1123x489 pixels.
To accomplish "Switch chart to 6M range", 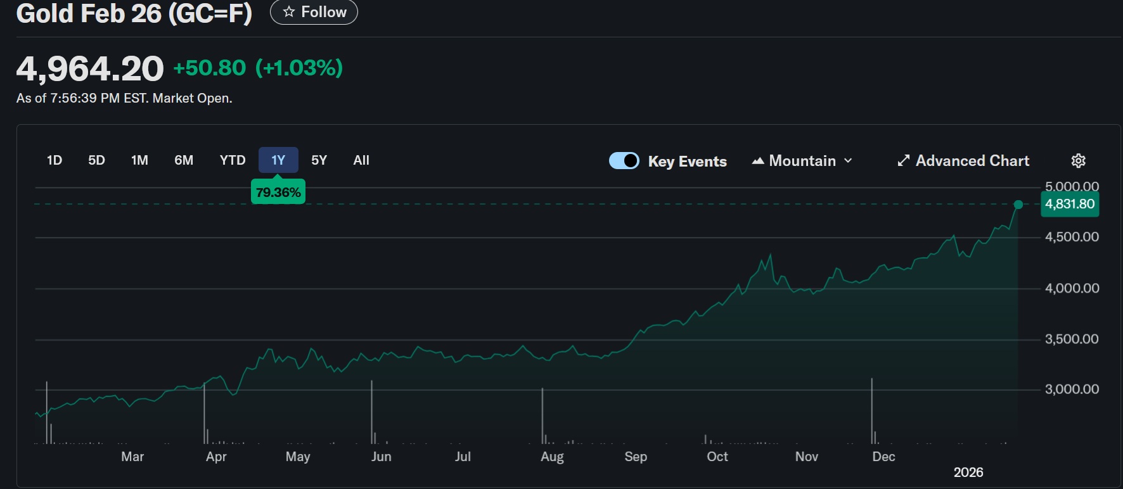I will [x=184, y=160].
